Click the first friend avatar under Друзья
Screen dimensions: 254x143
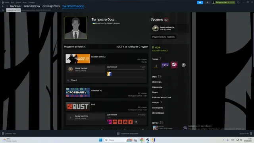coord(155,128)
